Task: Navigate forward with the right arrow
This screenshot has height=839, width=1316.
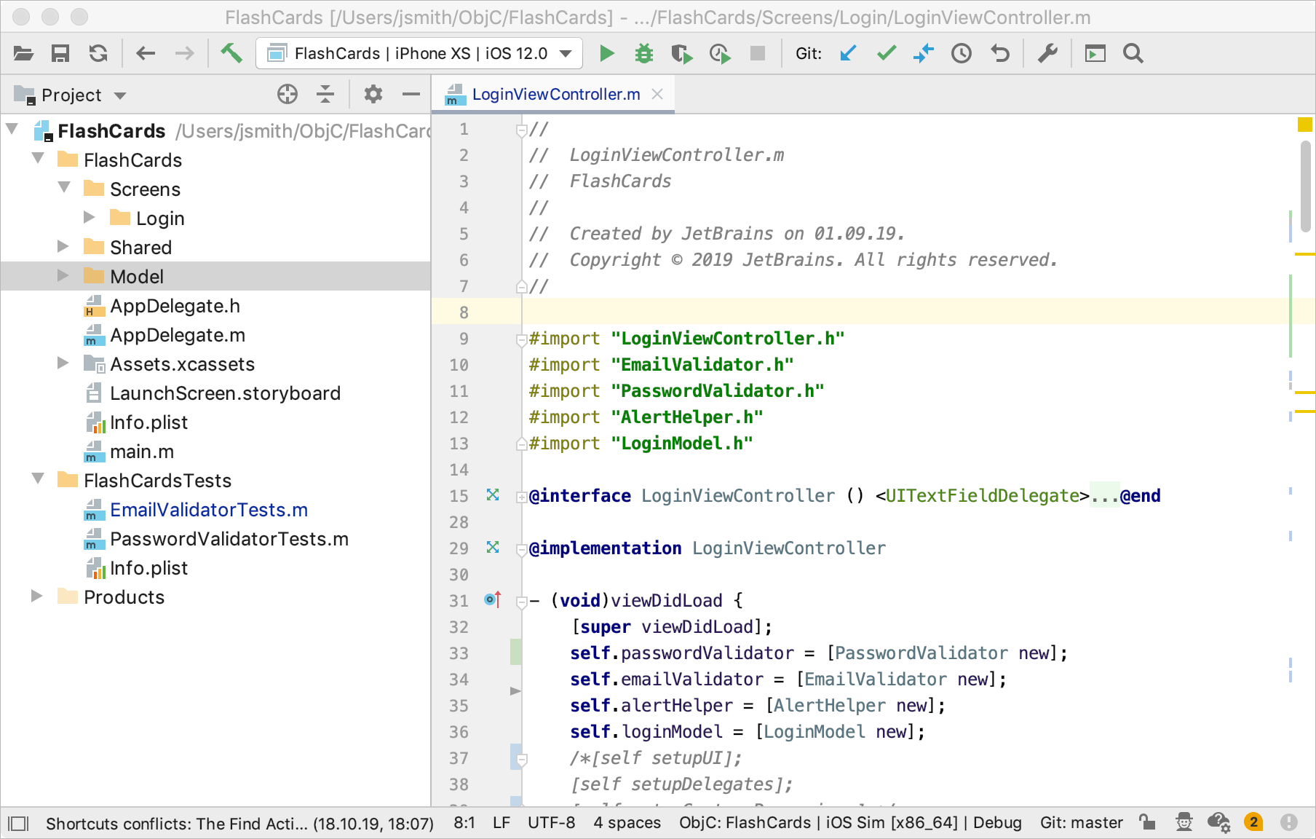Action: tap(184, 53)
